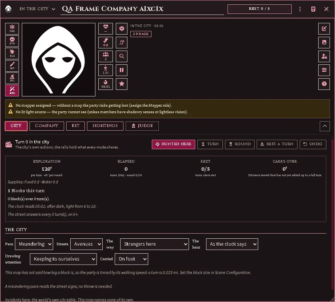Click the user with lock icon
This screenshot has width=335, height=302.
(x=324, y=56)
